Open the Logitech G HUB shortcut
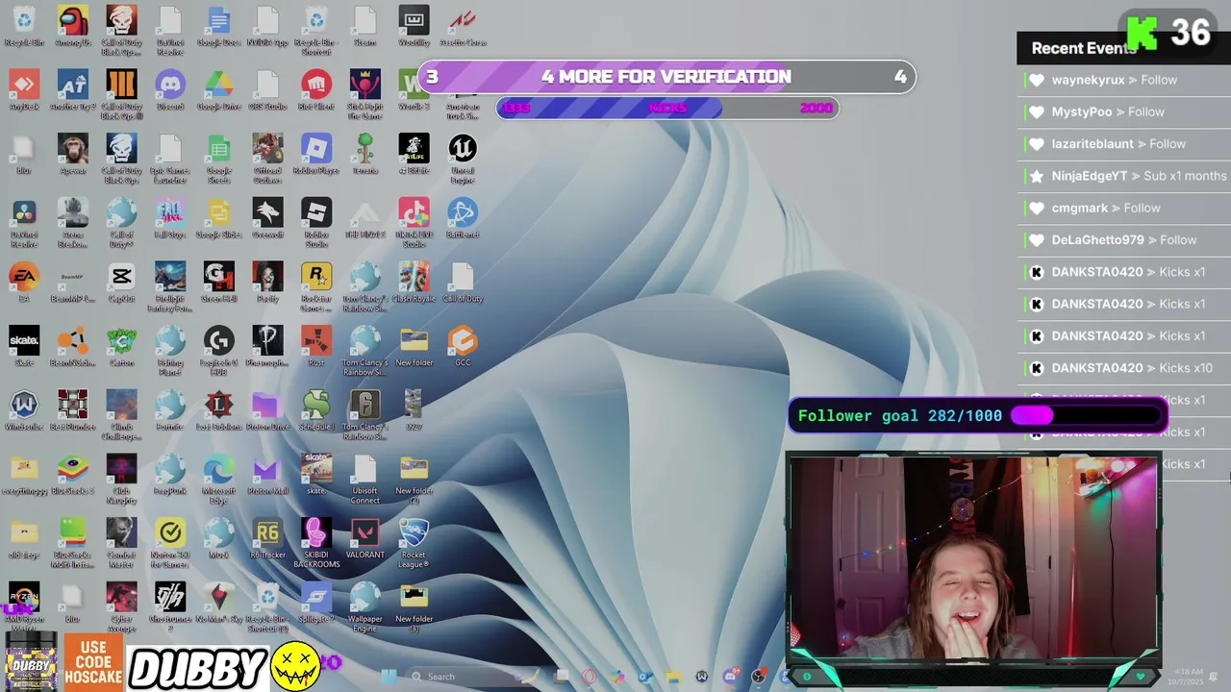The width and height of the screenshot is (1231, 692). (219, 351)
